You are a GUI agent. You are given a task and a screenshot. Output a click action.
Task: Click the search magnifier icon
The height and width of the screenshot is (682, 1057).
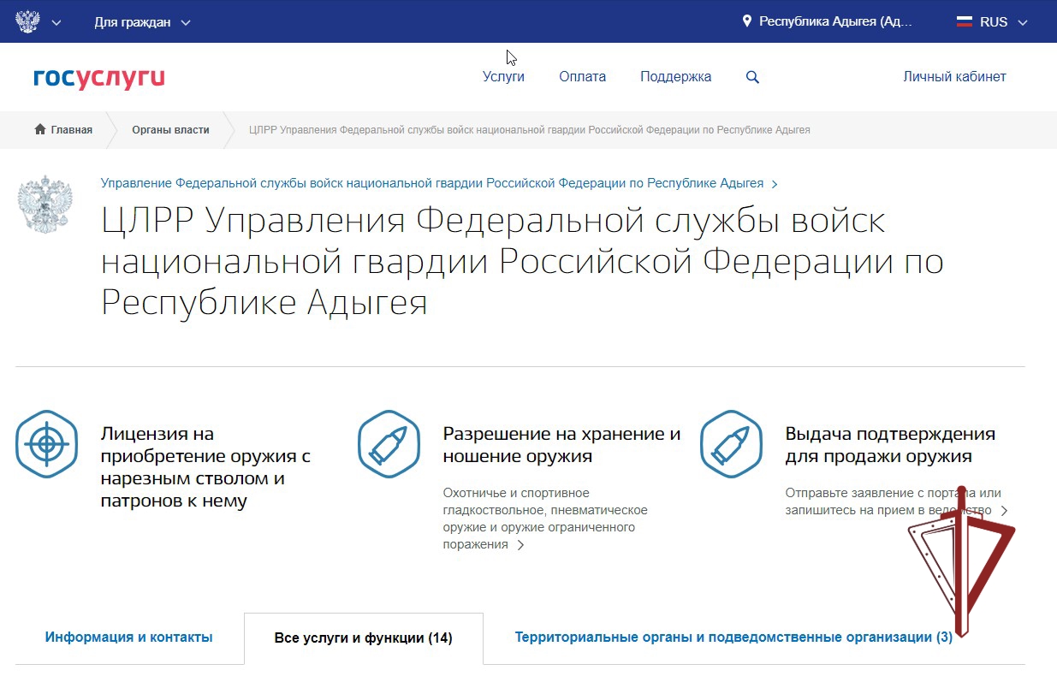coord(752,77)
